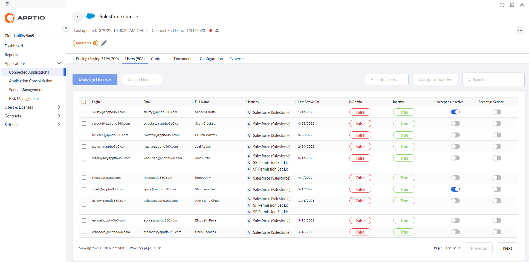Open the ellipsis more-options menu
Screen dimensions: 529x262
point(520,30)
